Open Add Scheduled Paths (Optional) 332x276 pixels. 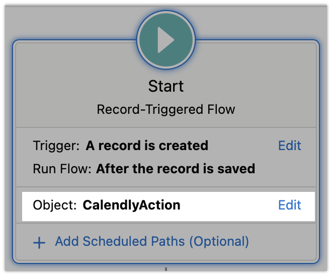coord(151,242)
